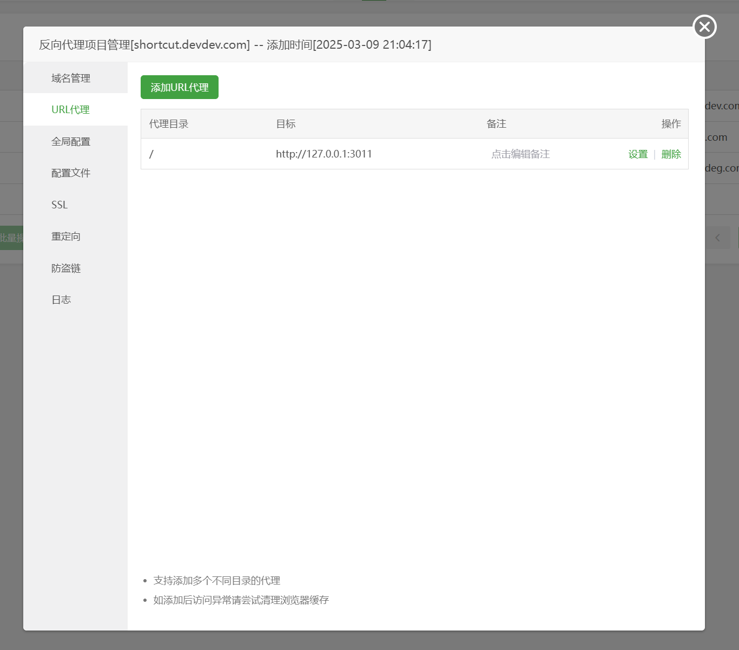
Task: Click the target http://127.0.0.1:3011 cell
Action: pos(324,154)
